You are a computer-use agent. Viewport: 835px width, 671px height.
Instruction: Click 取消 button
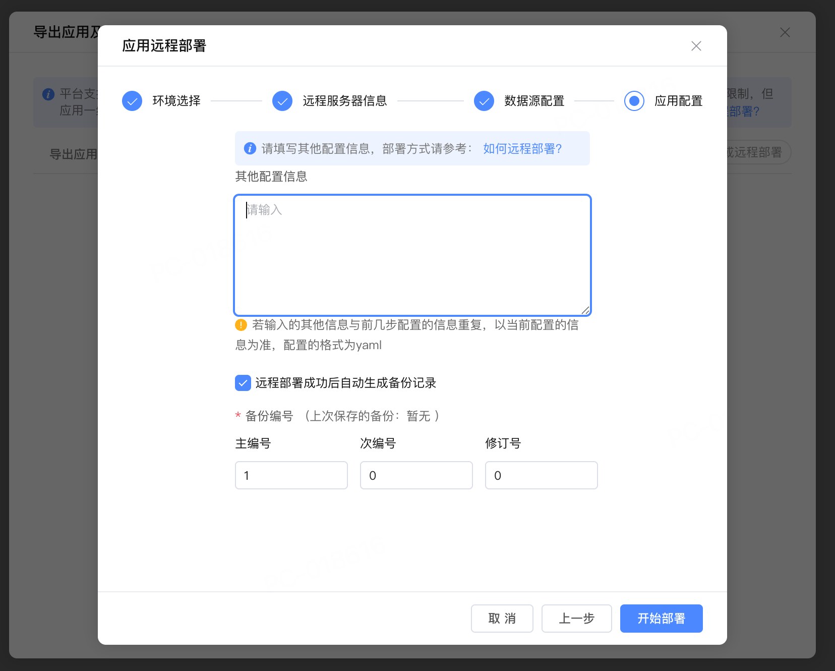click(x=502, y=619)
